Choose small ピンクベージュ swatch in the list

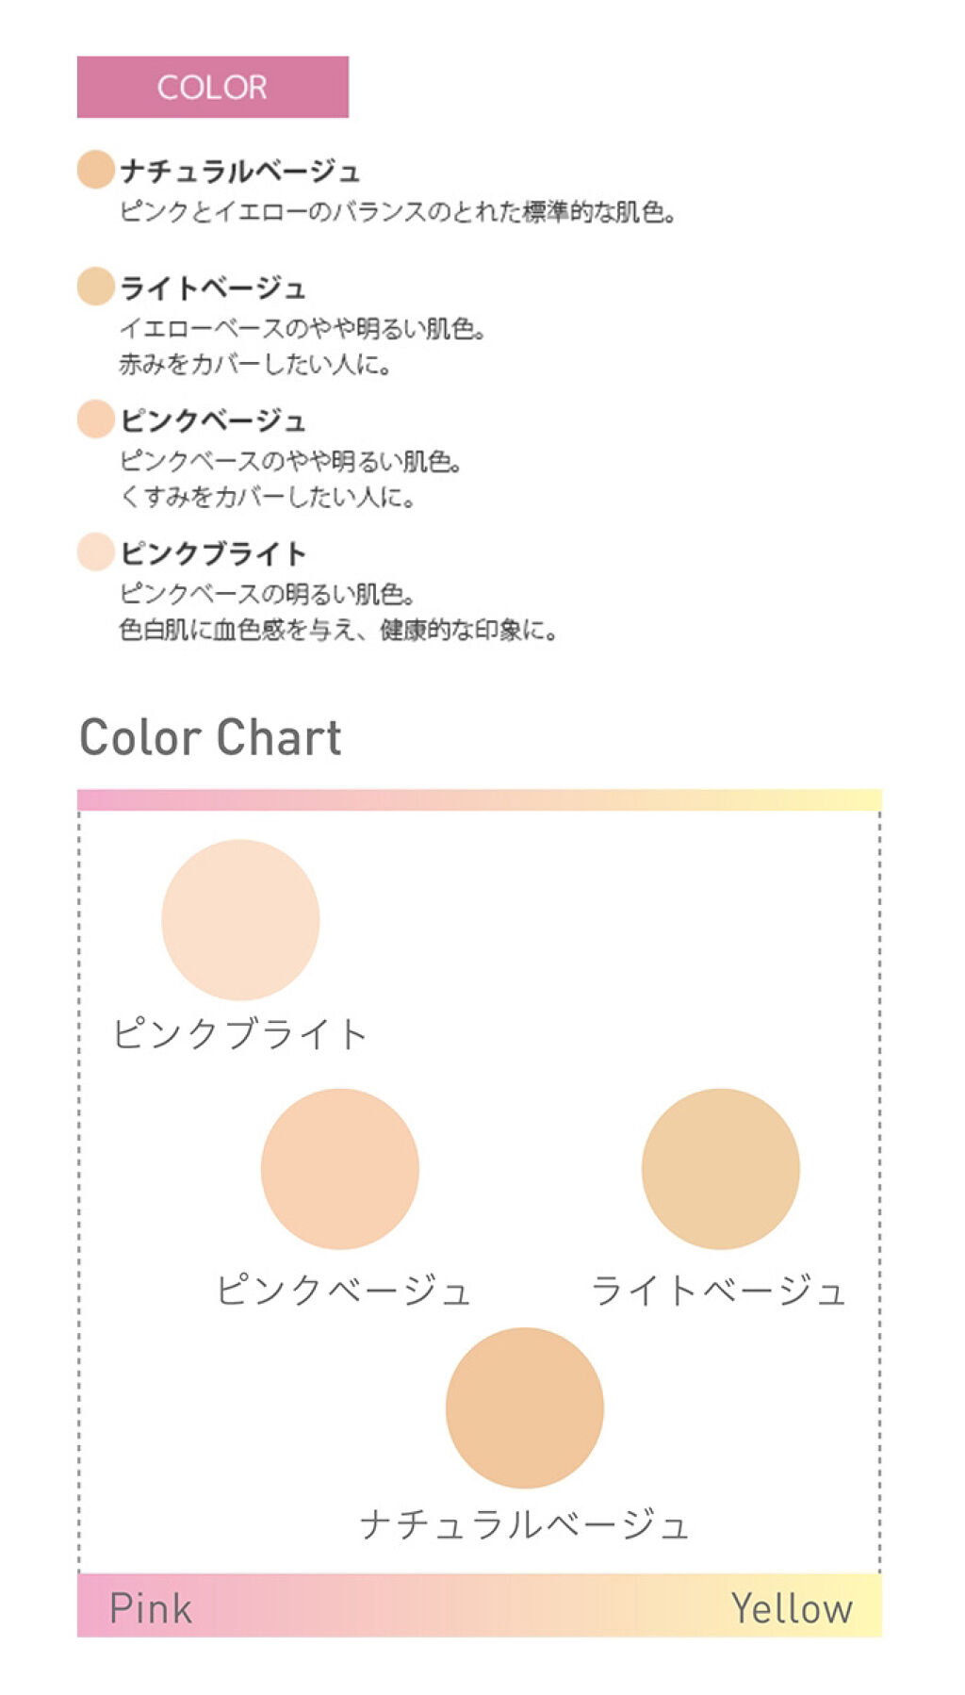tap(95, 419)
